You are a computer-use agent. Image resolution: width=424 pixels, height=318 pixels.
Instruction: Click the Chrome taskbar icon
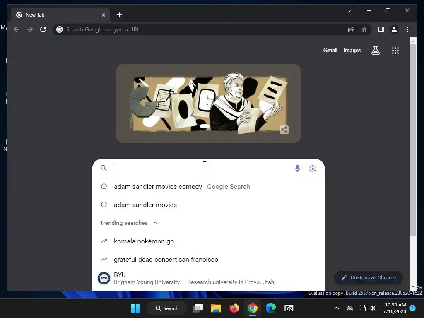coord(252,308)
